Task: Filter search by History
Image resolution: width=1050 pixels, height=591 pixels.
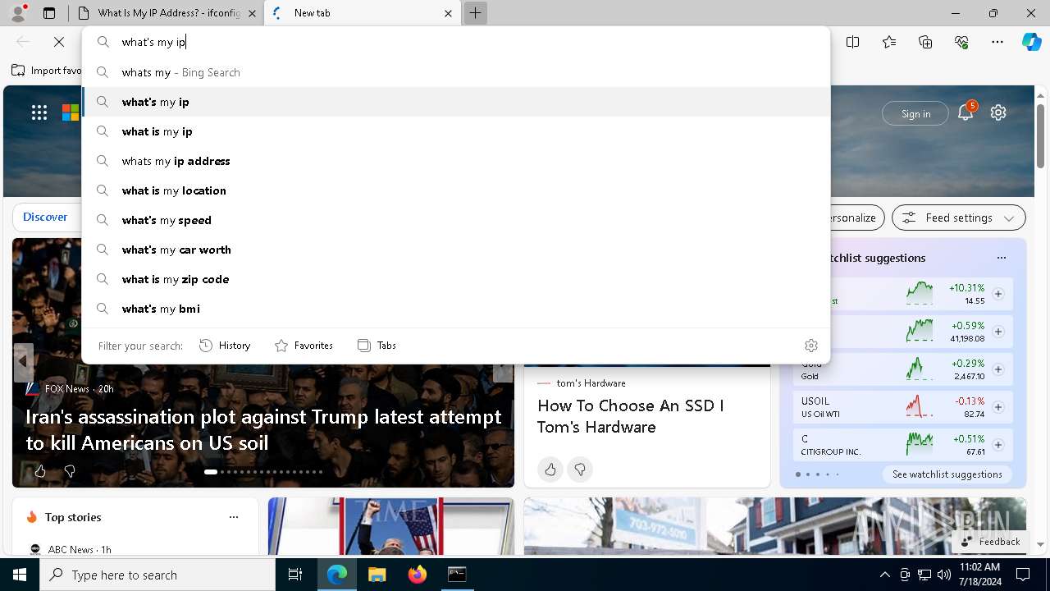Action: [225, 346]
